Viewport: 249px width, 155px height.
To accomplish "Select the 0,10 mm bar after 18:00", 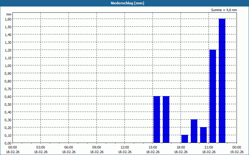I will click(185, 139).
